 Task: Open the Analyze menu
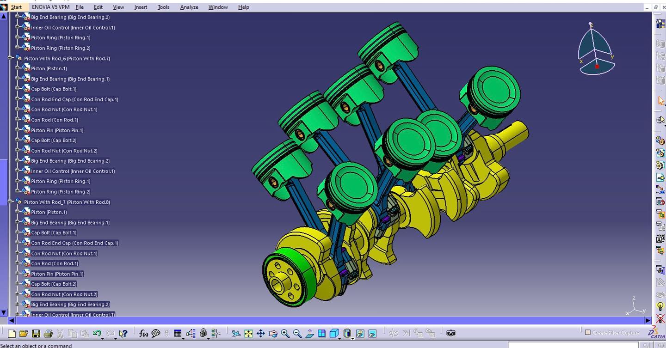(x=189, y=7)
